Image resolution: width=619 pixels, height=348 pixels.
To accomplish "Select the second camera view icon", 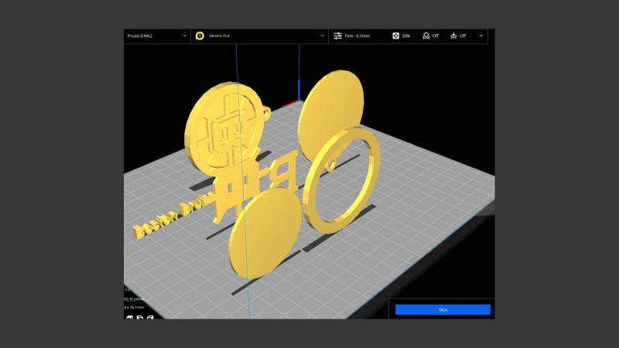I will [x=139, y=317].
